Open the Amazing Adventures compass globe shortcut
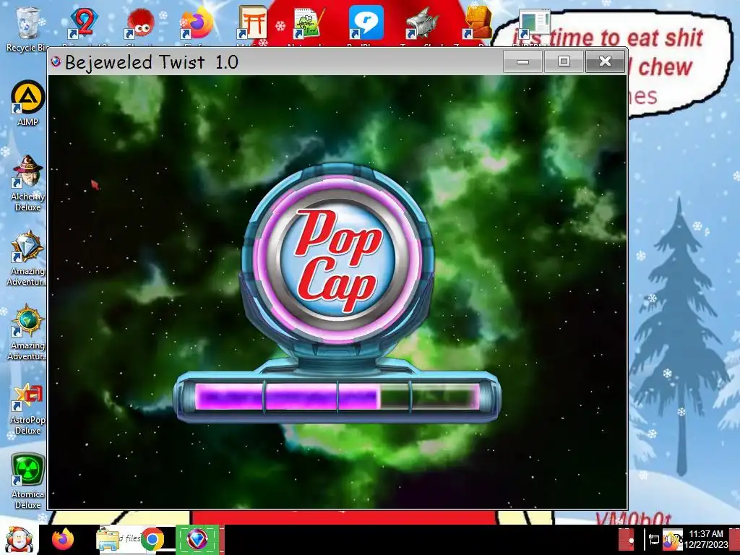The height and width of the screenshot is (555, 740). click(27, 332)
